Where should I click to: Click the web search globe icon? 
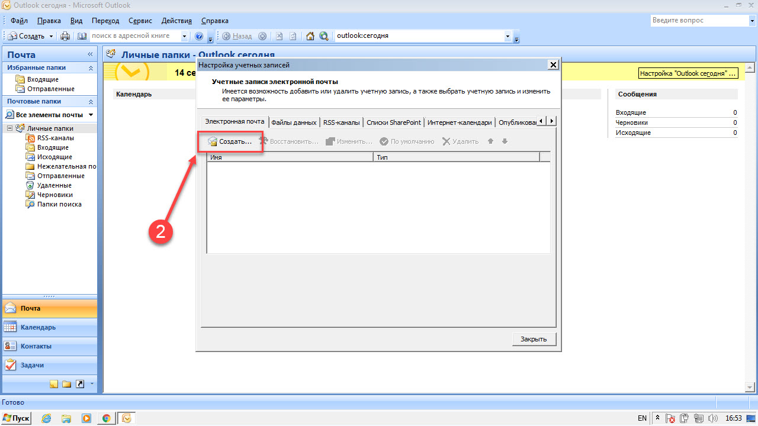coord(324,36)
